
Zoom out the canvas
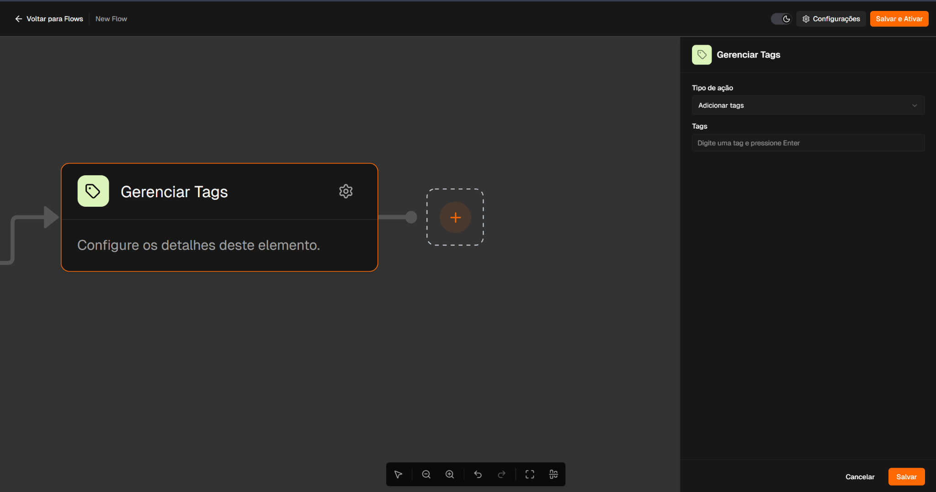[426, 474]
